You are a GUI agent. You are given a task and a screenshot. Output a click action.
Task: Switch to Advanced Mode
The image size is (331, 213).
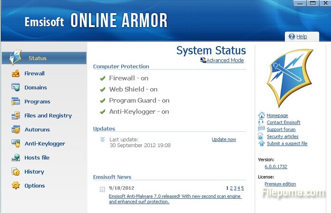click(x=225, y=61)
